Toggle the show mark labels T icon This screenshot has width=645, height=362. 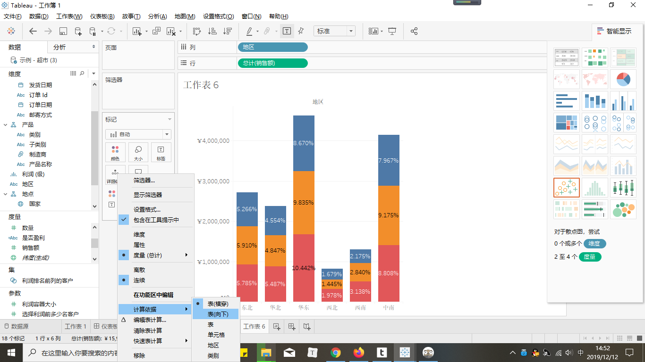point(287,31)
